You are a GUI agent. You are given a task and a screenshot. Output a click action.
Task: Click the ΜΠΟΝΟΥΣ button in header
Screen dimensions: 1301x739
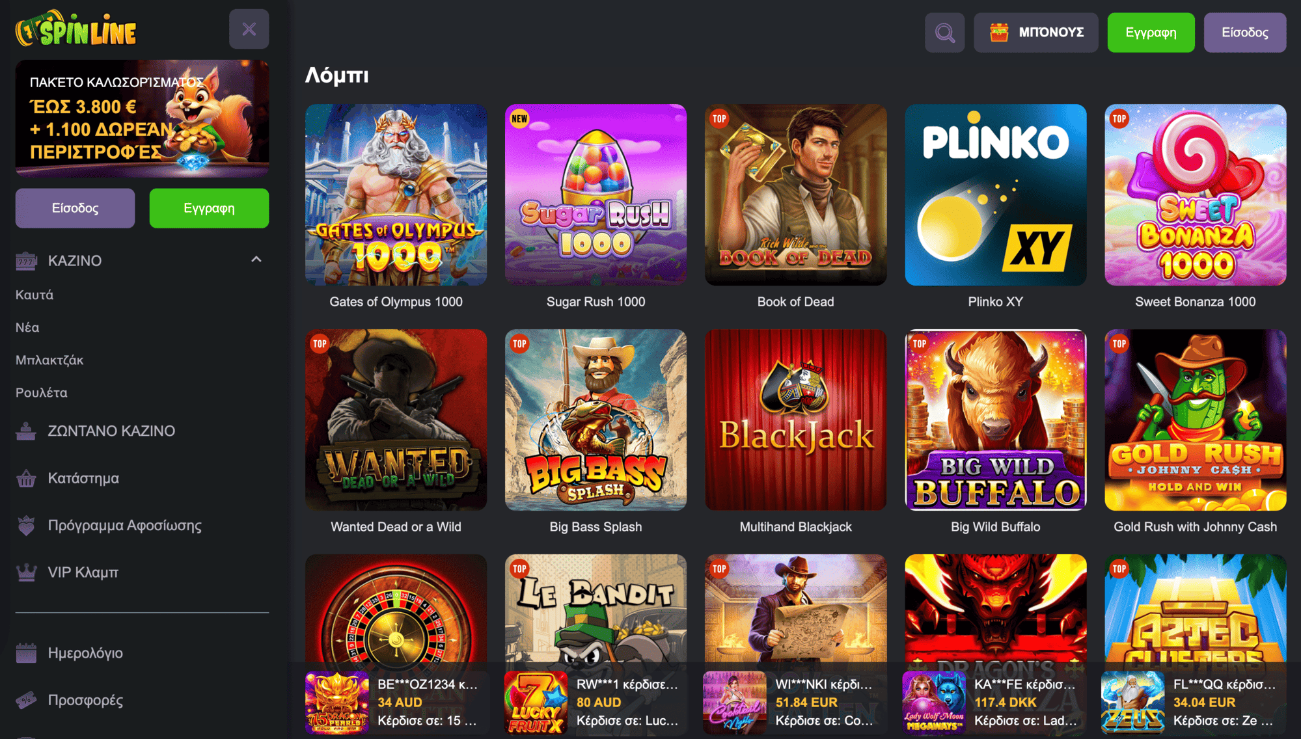pyautogui.click(x=1035, y=33)
